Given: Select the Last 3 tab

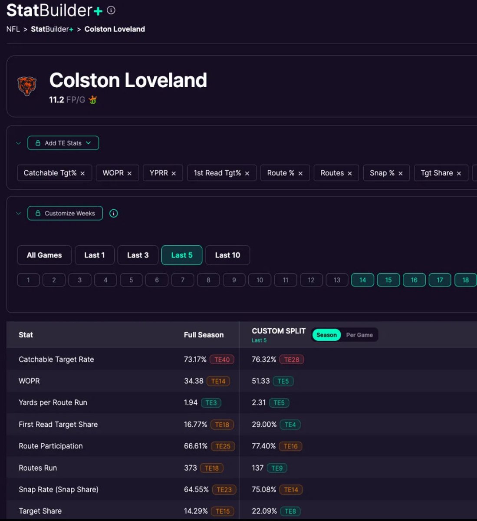Looking at the screenshot, I should [x=138, y=255].
